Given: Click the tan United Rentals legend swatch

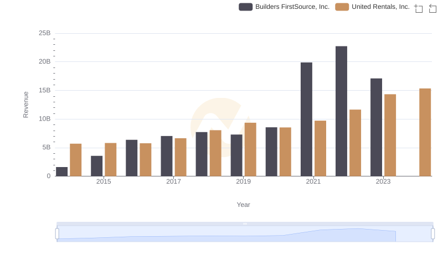Looking at the screenshot, I should [x=342, y=7].
